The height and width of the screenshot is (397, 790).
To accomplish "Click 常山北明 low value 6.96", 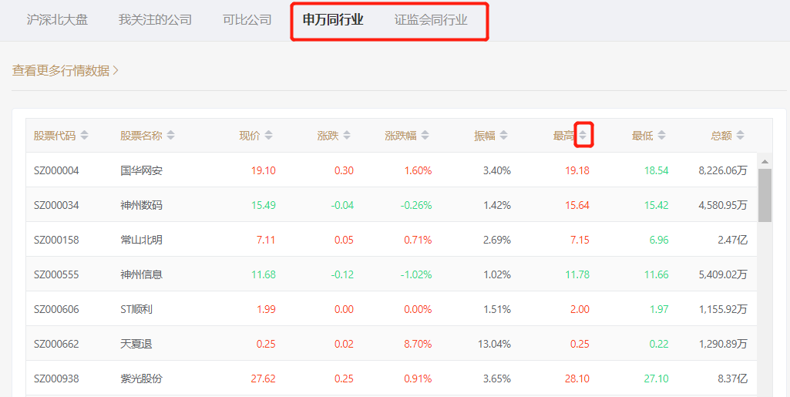I will click(x=659, y=240).
